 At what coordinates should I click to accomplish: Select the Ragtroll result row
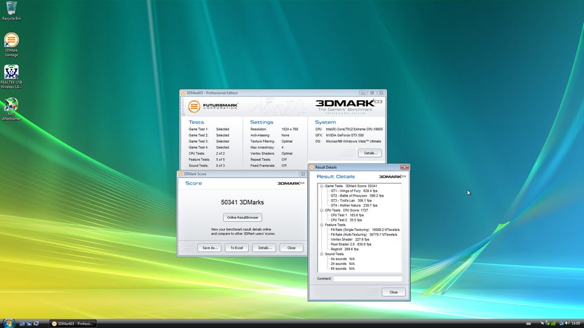tap(344, 249)
